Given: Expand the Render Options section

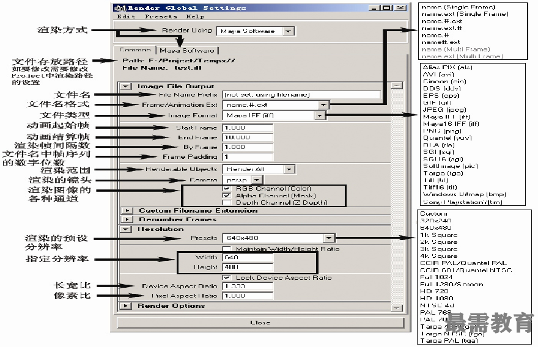Looking at the screenshot, I should [126, 305].
